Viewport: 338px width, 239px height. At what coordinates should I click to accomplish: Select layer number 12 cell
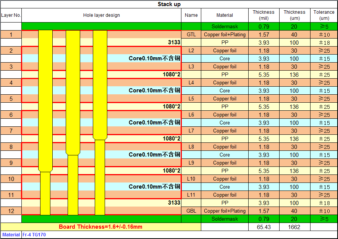11,211
